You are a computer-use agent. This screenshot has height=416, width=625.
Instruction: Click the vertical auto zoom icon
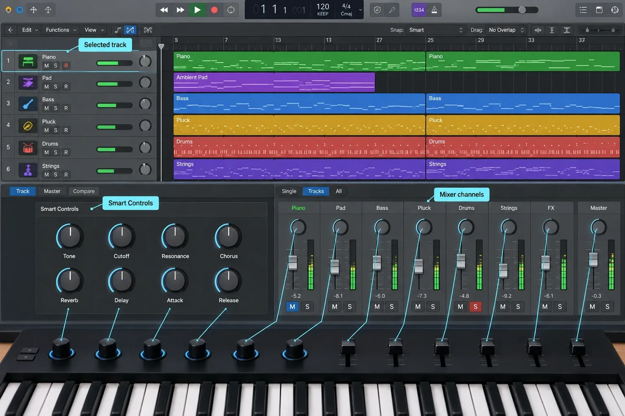[x=552, y=30]
